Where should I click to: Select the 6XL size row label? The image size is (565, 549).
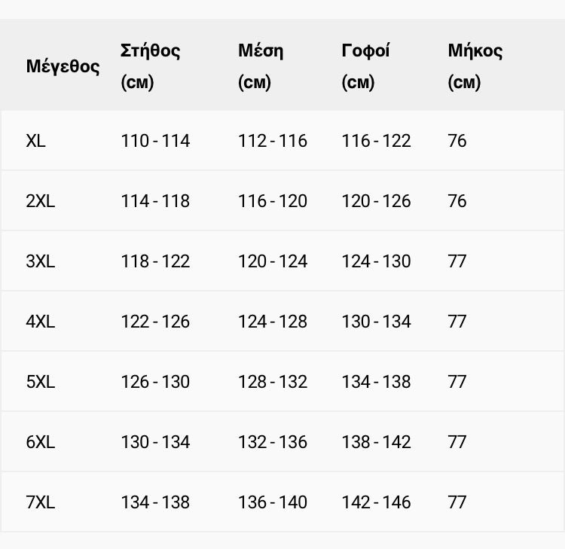[41, 442]
